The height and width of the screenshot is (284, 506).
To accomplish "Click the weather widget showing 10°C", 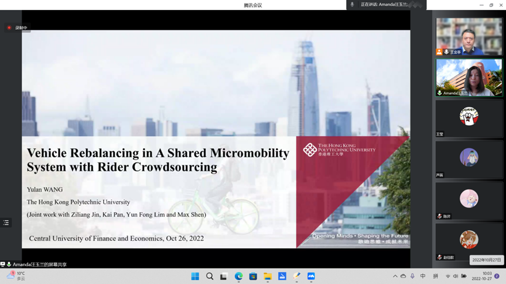I will pos(16,276).
